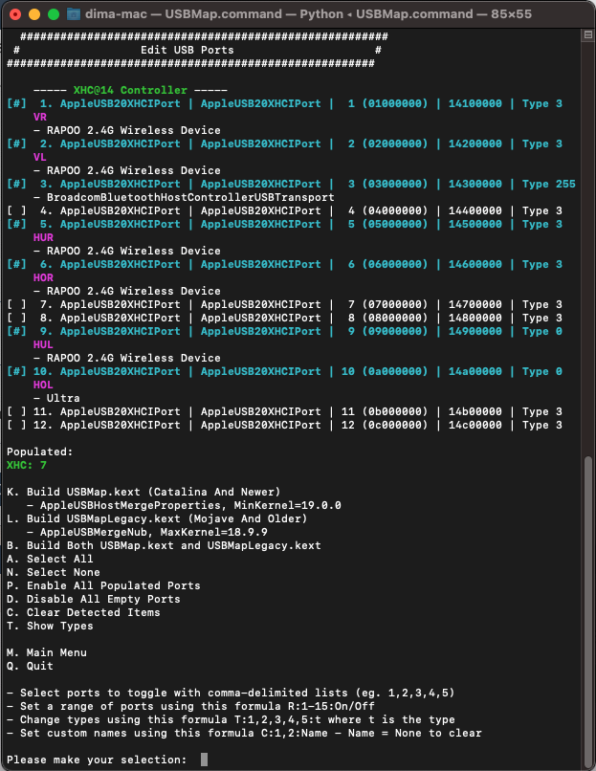Click 'A. Select All' option

tap(50, 559)
